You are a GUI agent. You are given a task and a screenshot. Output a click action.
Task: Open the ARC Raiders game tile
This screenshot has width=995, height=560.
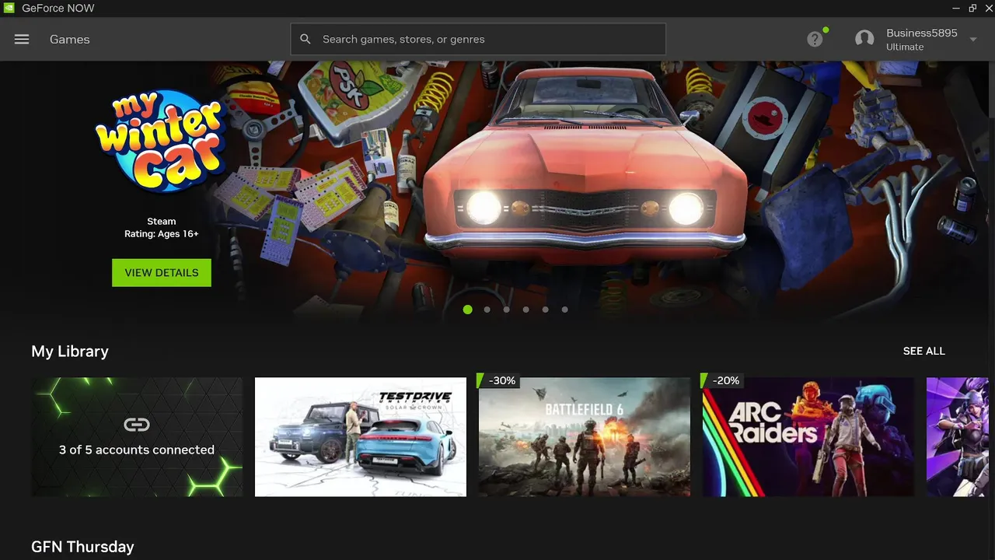pos(808,437)
